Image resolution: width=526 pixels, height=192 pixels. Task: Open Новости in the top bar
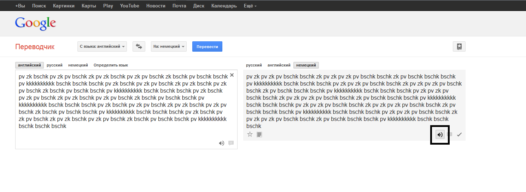[156, 6]
